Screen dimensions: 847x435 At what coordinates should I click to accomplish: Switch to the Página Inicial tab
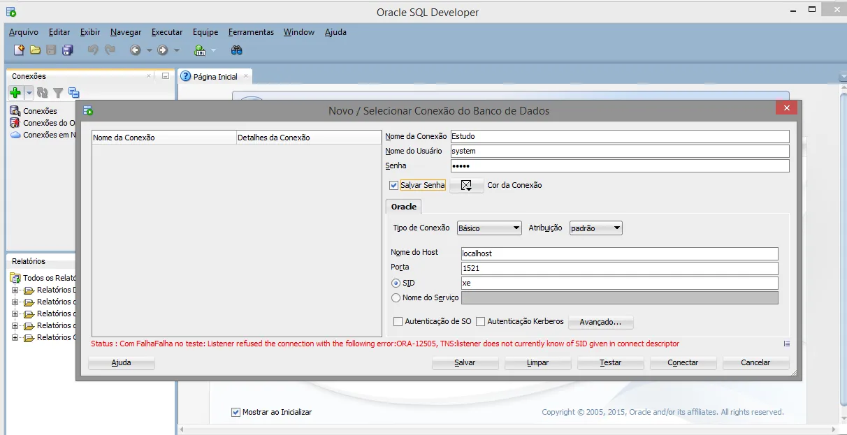coord(215,77)
